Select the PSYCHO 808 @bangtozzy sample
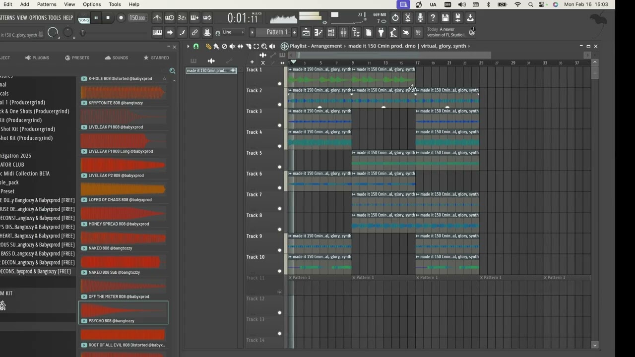The image size is (635, 357). (124, 313)
